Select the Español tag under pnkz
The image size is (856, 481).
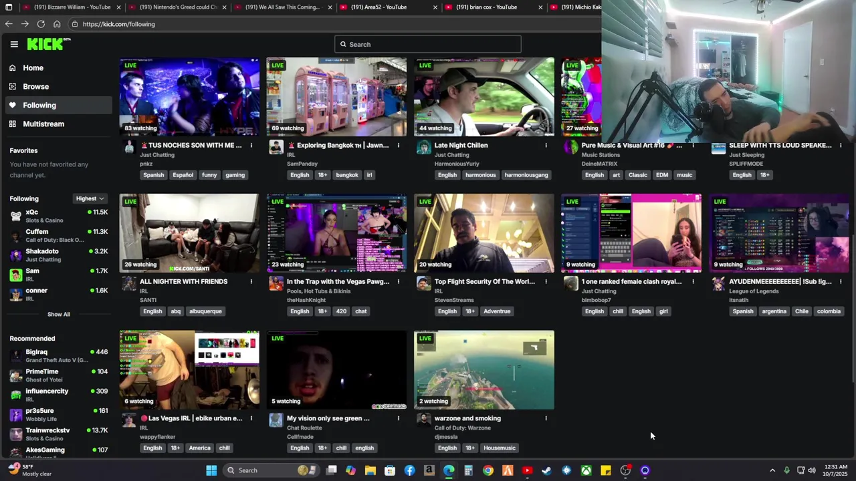[x=183, y=175]
